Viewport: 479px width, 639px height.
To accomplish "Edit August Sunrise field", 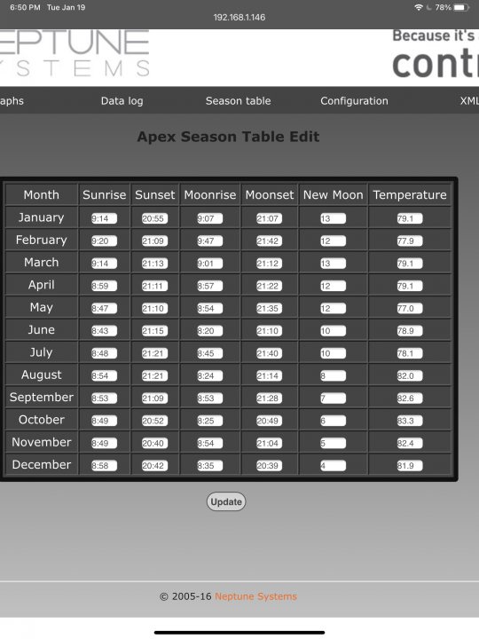I will click(x=104, y=375).
